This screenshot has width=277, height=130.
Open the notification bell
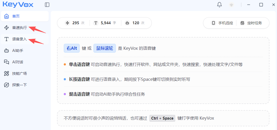pos(219,5)
